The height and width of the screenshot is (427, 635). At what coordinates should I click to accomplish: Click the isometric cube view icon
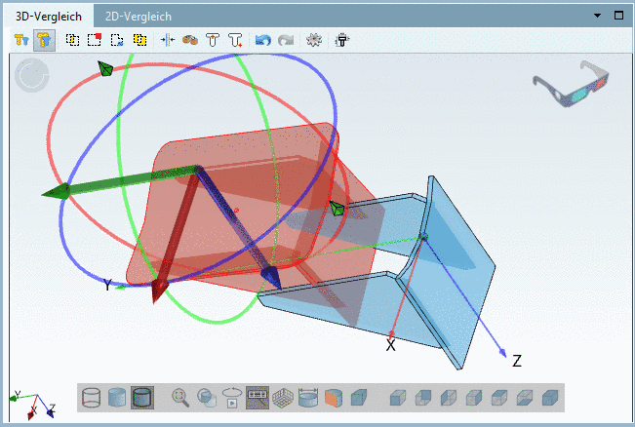pos(359,398)
